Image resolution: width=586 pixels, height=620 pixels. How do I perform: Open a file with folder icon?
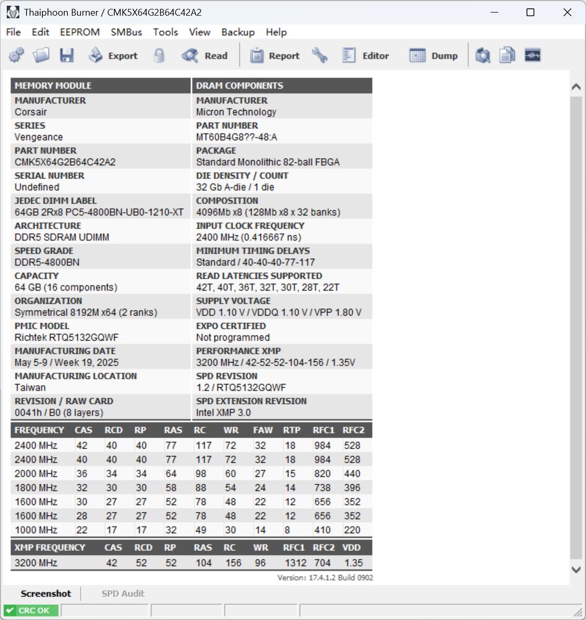pos(41,55)
